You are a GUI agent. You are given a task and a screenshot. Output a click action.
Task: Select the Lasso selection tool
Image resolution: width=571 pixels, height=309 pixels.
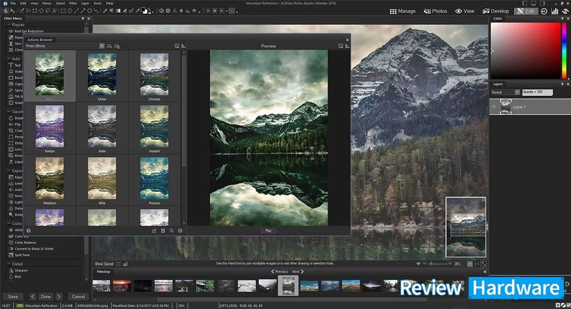(48, 11)
